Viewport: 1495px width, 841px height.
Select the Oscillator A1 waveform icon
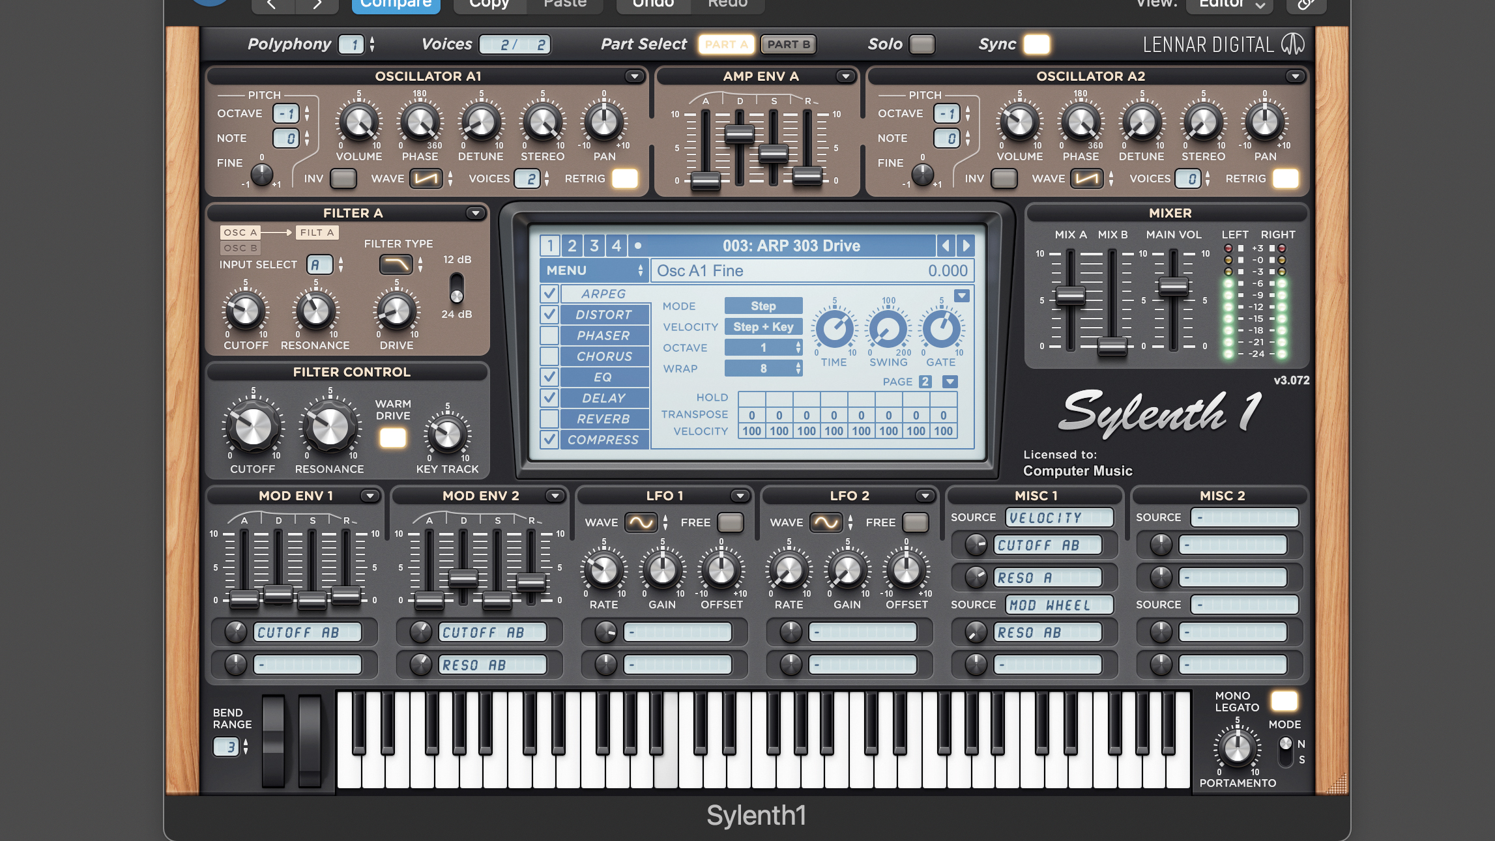[426, 178]
